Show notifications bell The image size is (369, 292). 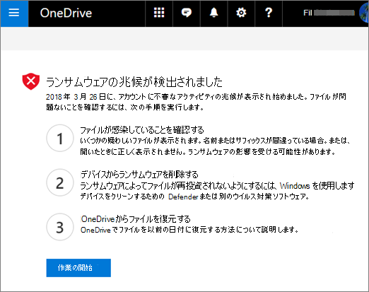point(213,13)
